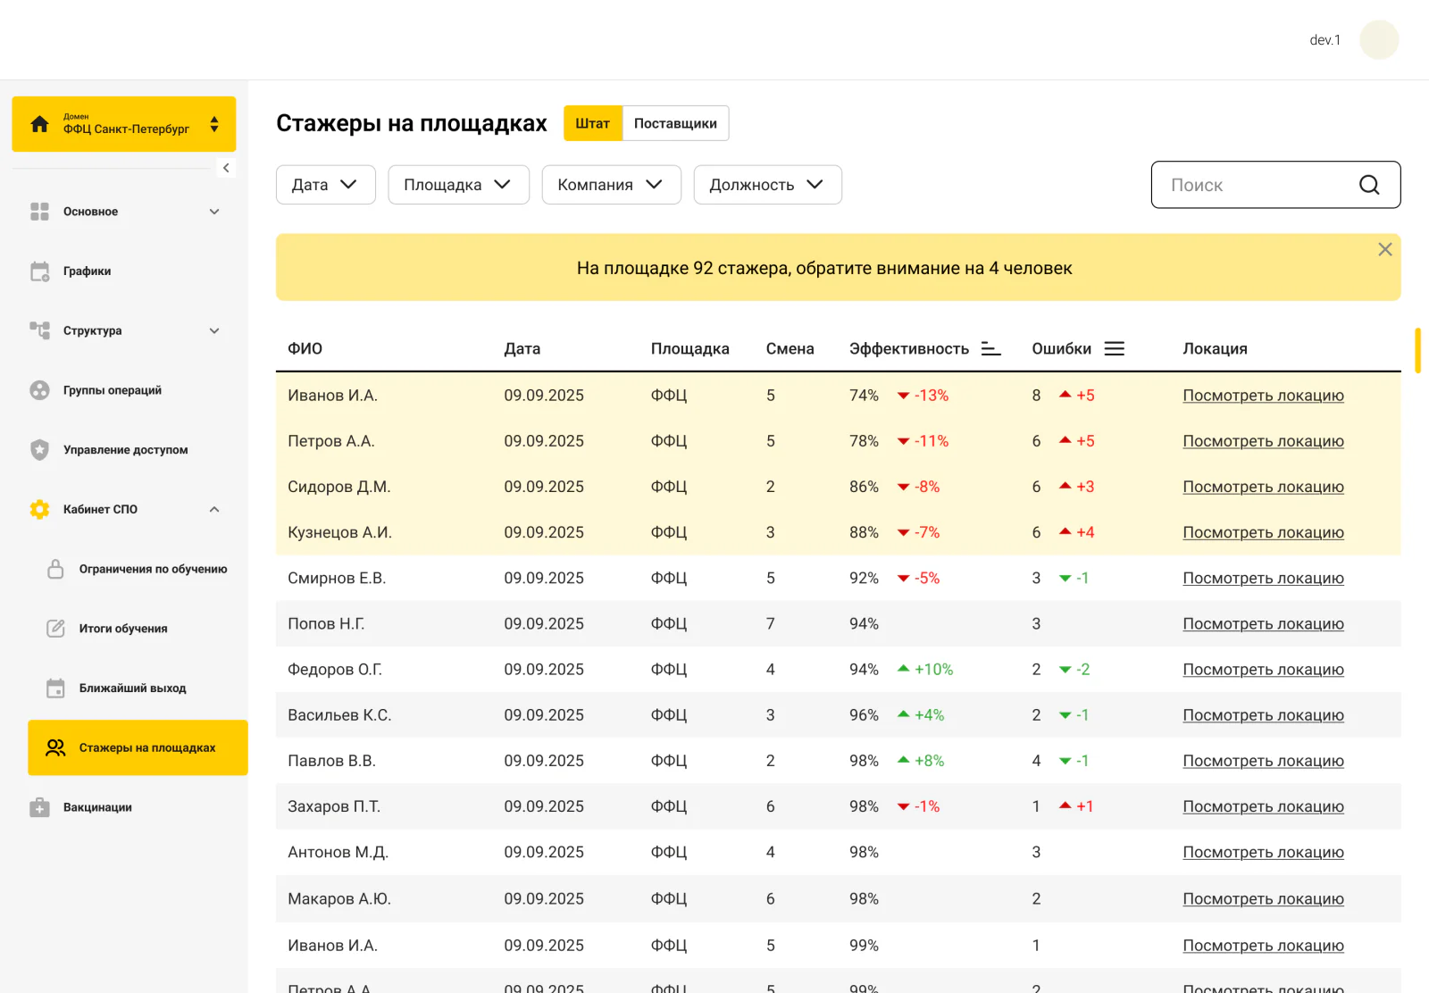The image size is (1429, 993).
Task: Open Ограничения по обучению lock icon
Action: (x=55, y=569)
